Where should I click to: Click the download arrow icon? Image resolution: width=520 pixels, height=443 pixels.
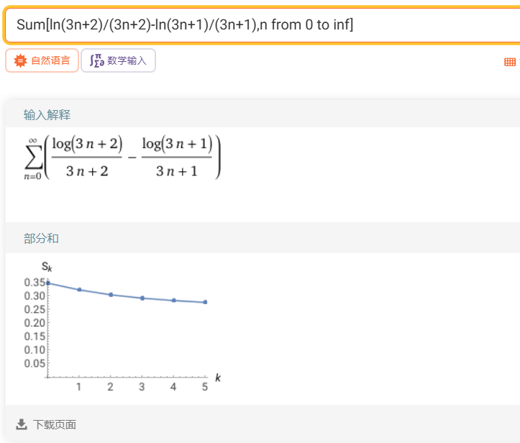click(21, 424)
